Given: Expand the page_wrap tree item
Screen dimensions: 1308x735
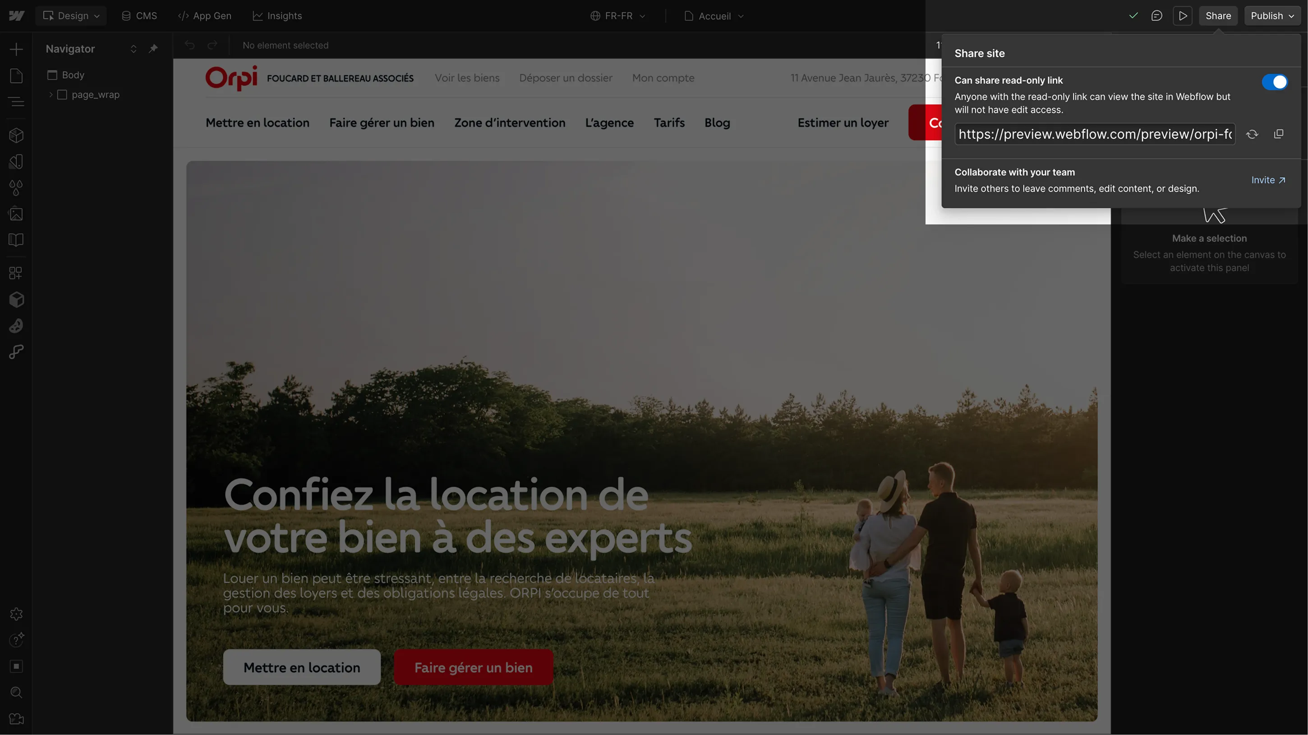Looking at the screenshot, I should click(x=51, y=95).
